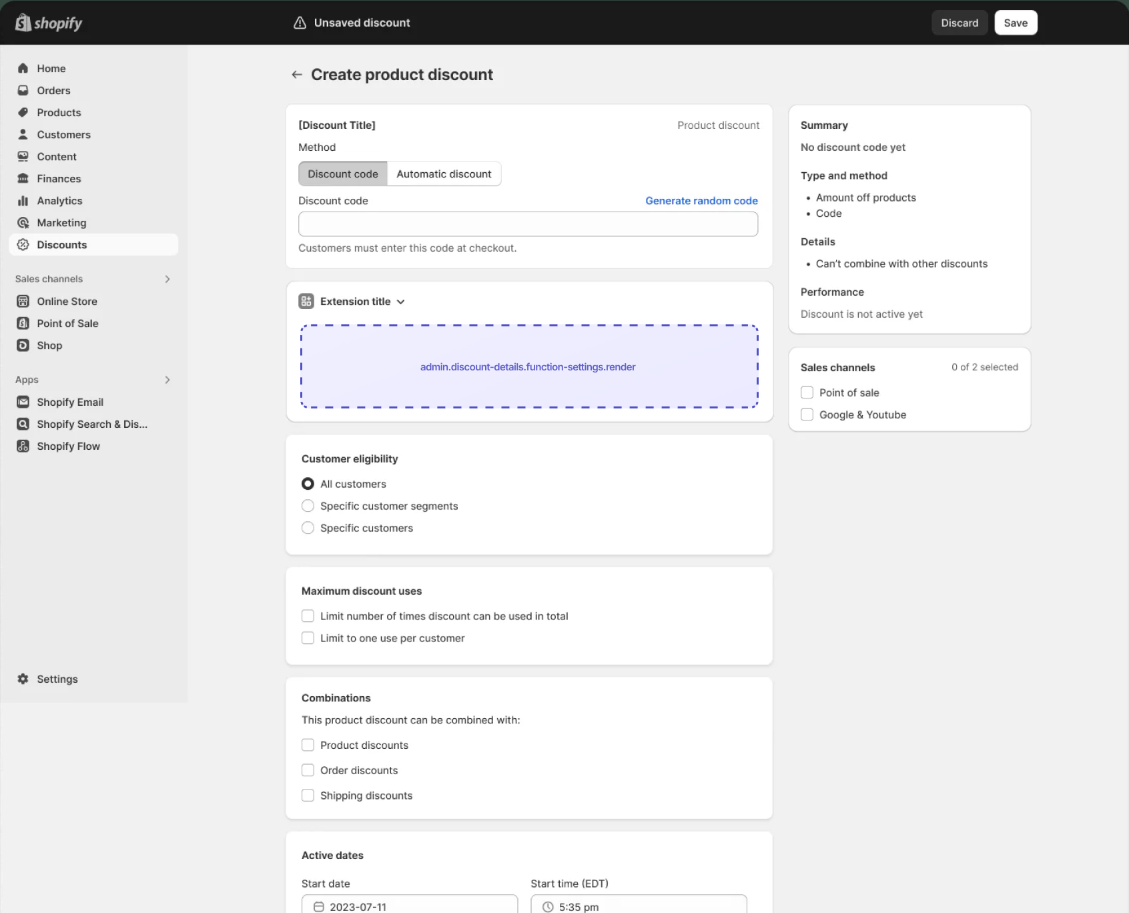Check Product discounts combination
Screen dimensions: 1129x913
308,745
